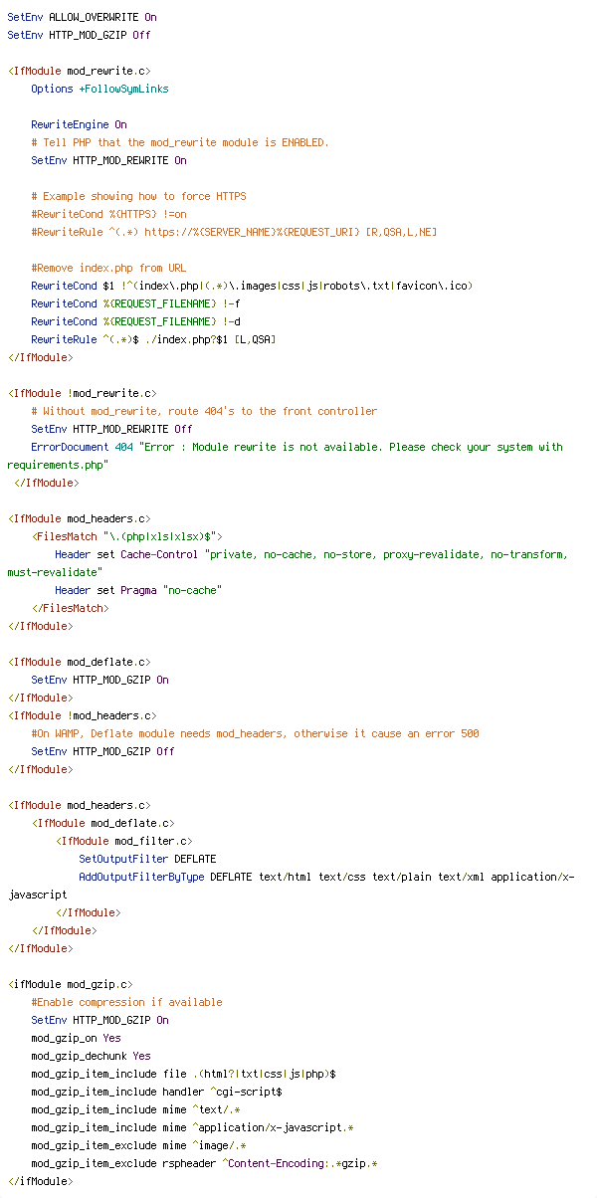Select the 'Tell PHP that the mod_rewrite' comment
This screenshot has width=597, height=1198.
click(179, 142)
